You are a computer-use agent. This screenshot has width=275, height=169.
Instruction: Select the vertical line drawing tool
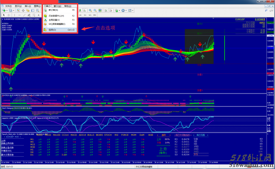[x=14, y=15]
